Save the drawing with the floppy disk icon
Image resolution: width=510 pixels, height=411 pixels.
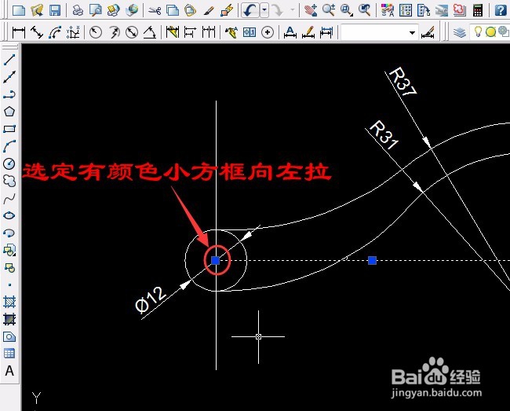point(55,10)
